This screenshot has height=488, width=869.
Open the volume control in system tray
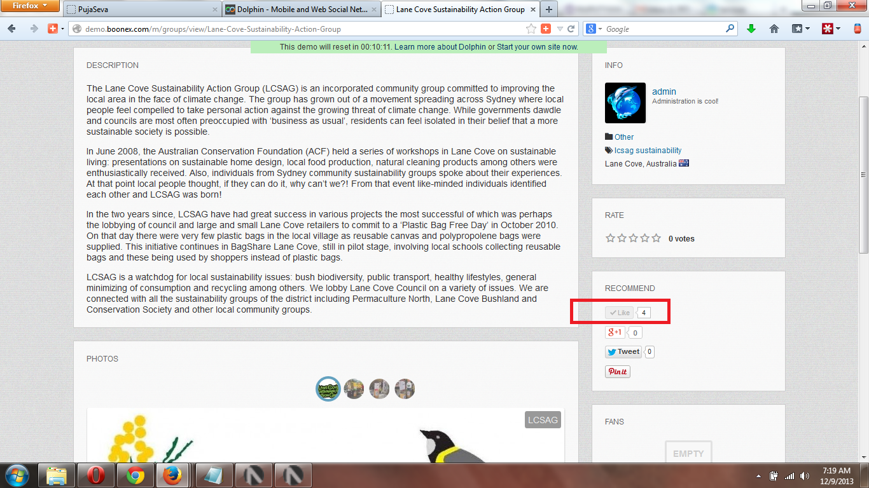tap(805, 476)
